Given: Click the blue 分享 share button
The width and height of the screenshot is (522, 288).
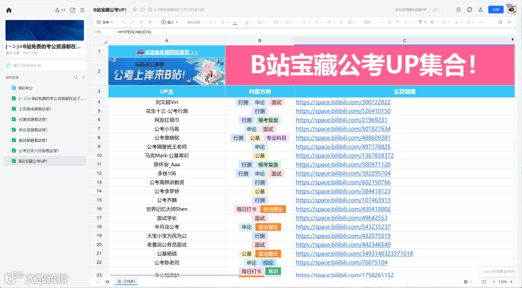Looking at the screenshot, I should 496,10.
